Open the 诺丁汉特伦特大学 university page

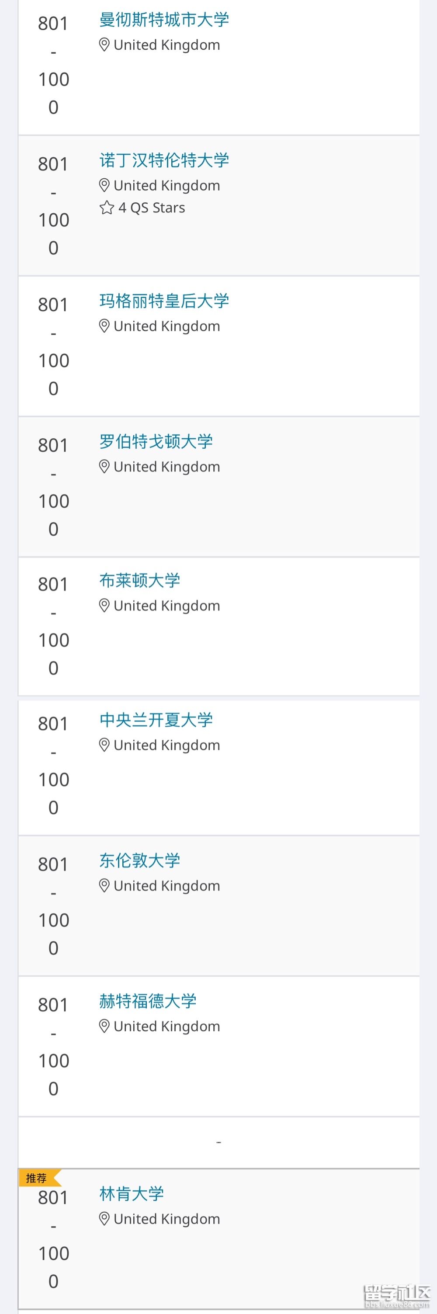(x=164, y=161)
